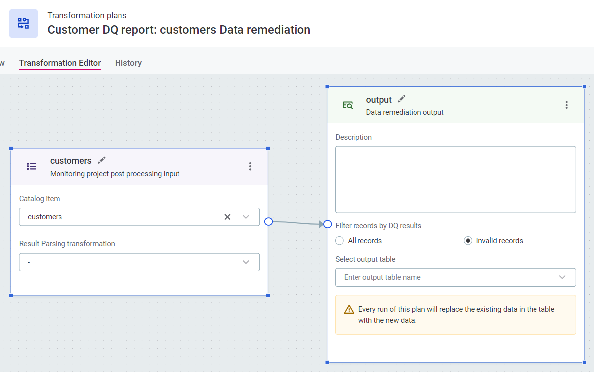Click the data remediation output icon
Viewport: 594px width, 372px height.
[x=348, y=105]
